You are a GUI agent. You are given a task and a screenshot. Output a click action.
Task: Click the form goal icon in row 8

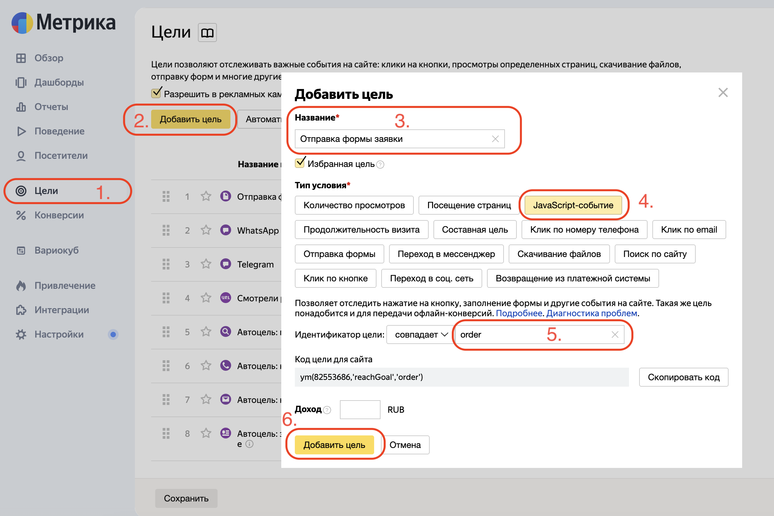coord(226,433)
